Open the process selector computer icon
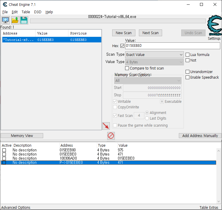This screenshot has height=210, width=222. click(x=6, y=20)
